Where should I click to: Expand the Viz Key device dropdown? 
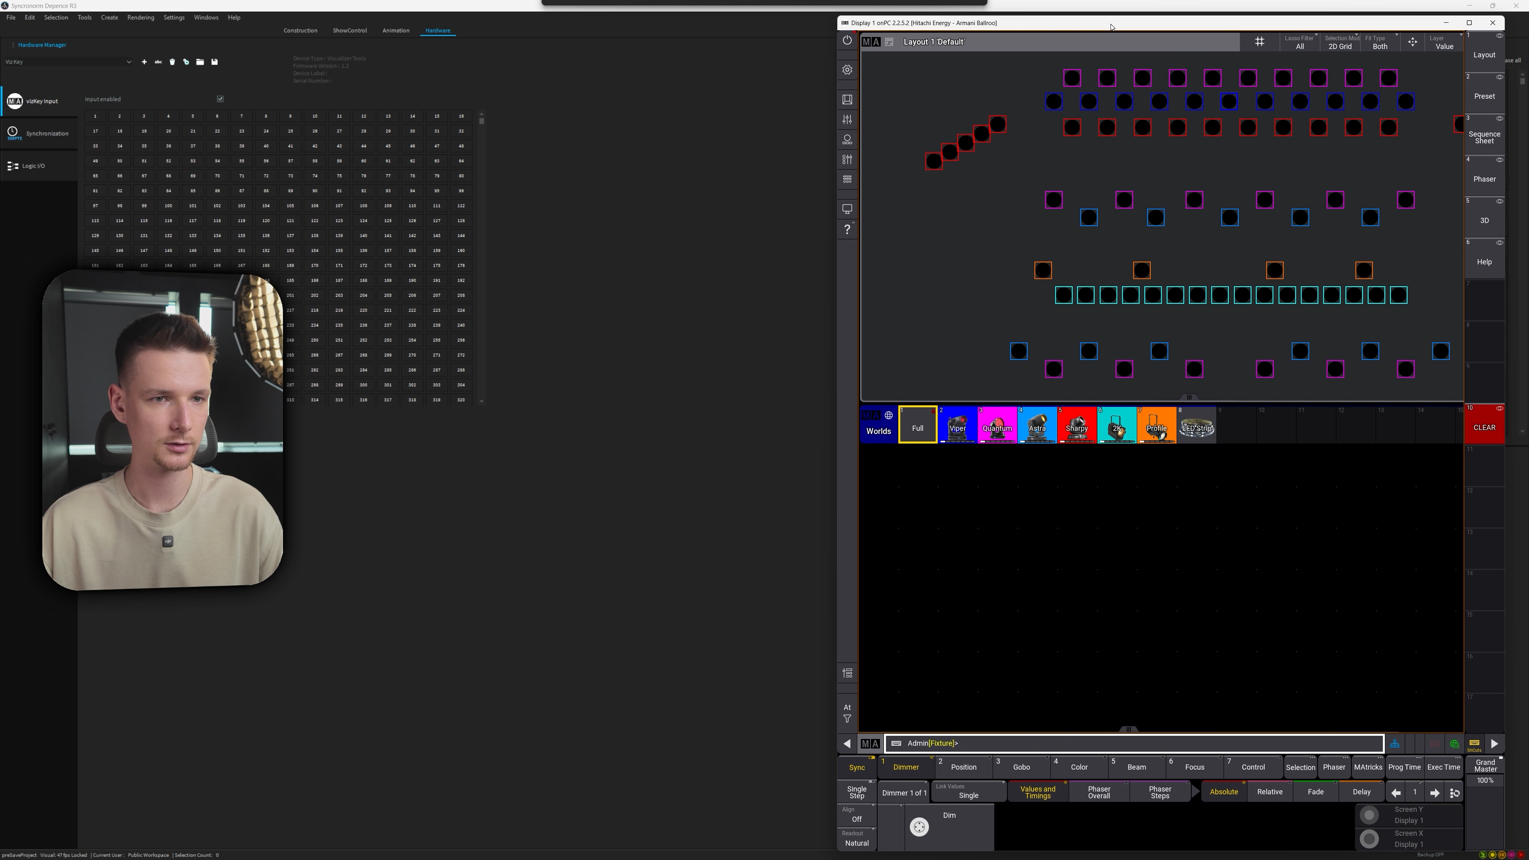pyautogui.click(x=128, y=62)
